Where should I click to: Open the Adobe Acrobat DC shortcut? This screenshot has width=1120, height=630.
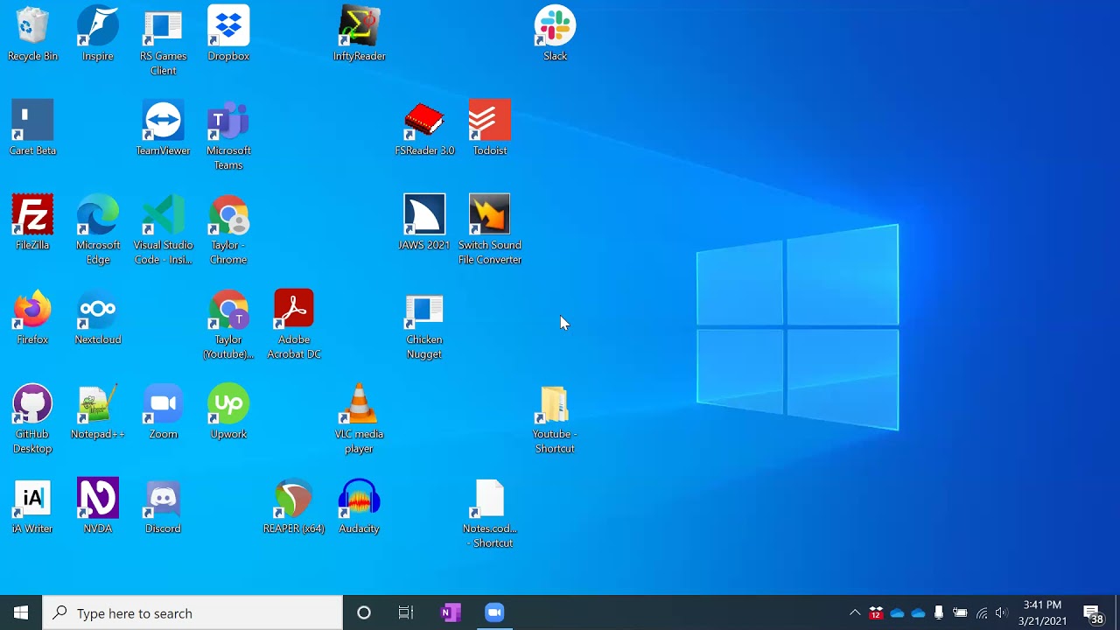point(293,325)
